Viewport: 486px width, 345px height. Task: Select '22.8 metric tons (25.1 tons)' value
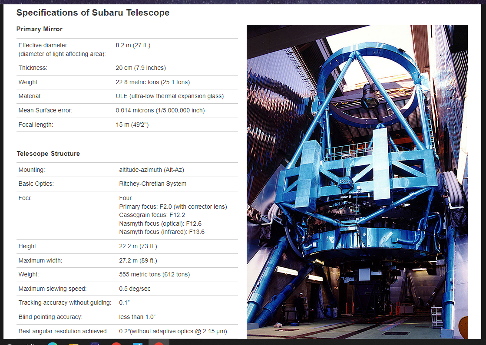(153, 82)
